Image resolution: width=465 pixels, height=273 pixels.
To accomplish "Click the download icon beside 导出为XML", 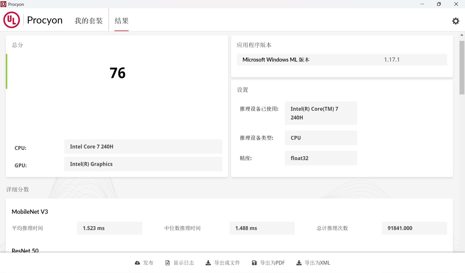I will tap(299, 263).
